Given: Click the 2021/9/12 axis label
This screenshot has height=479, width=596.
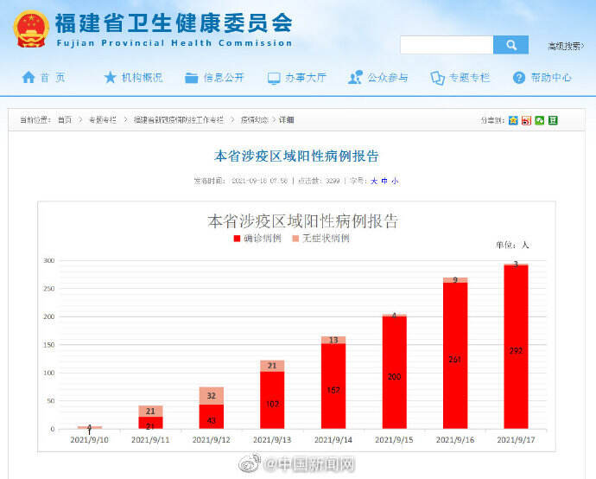Looking at the screenshot, I should coord(212,440).
